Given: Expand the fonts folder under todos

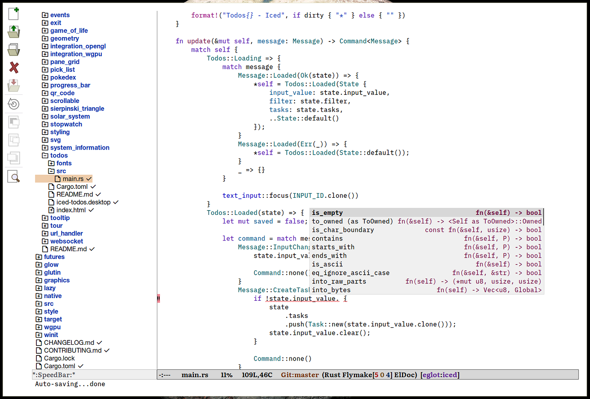Looking at the screenshot, I should (x=51, y=163).
